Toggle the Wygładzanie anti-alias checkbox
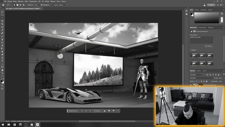Viewport: 225px width, 127px height. pyautogui.click(x=41, y=5)
